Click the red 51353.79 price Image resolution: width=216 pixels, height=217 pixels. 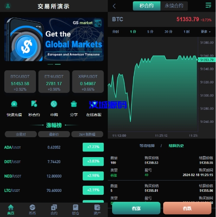point(188,19)
